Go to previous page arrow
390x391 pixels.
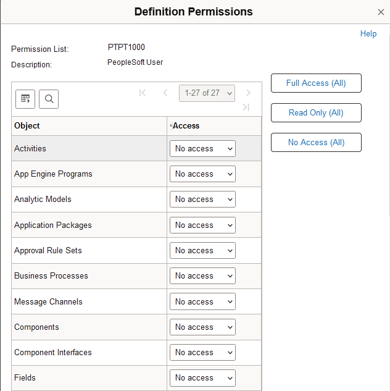(x=165, y=93)
